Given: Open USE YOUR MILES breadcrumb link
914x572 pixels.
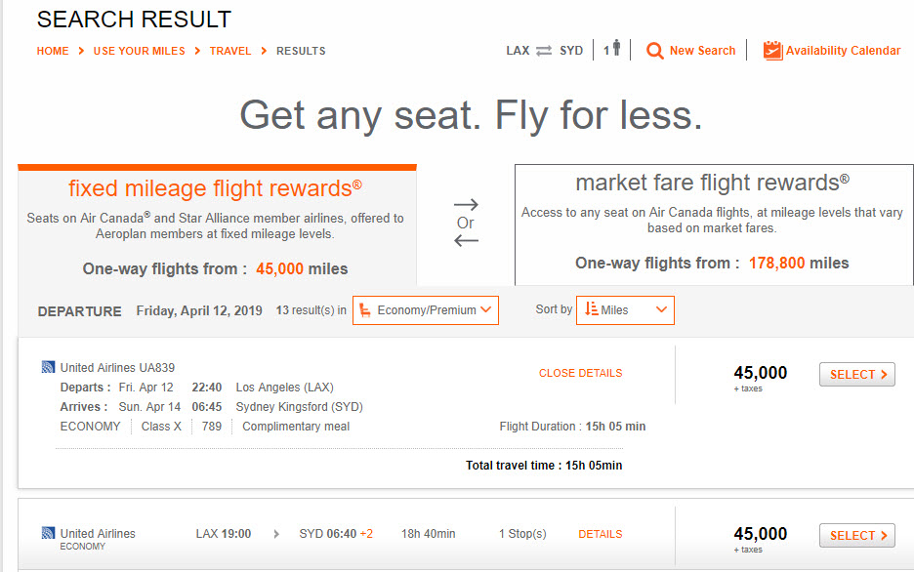Looking at the screenshot, I should (139, 51).
